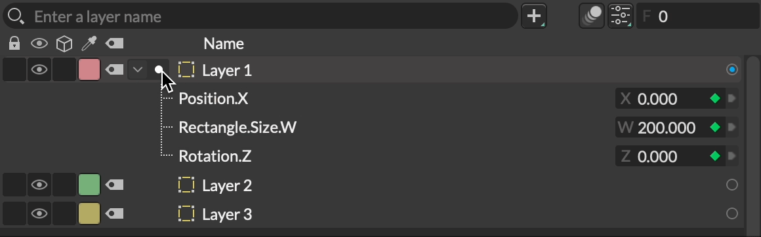Select the radio button for Layer 3

tap(732, 213)
